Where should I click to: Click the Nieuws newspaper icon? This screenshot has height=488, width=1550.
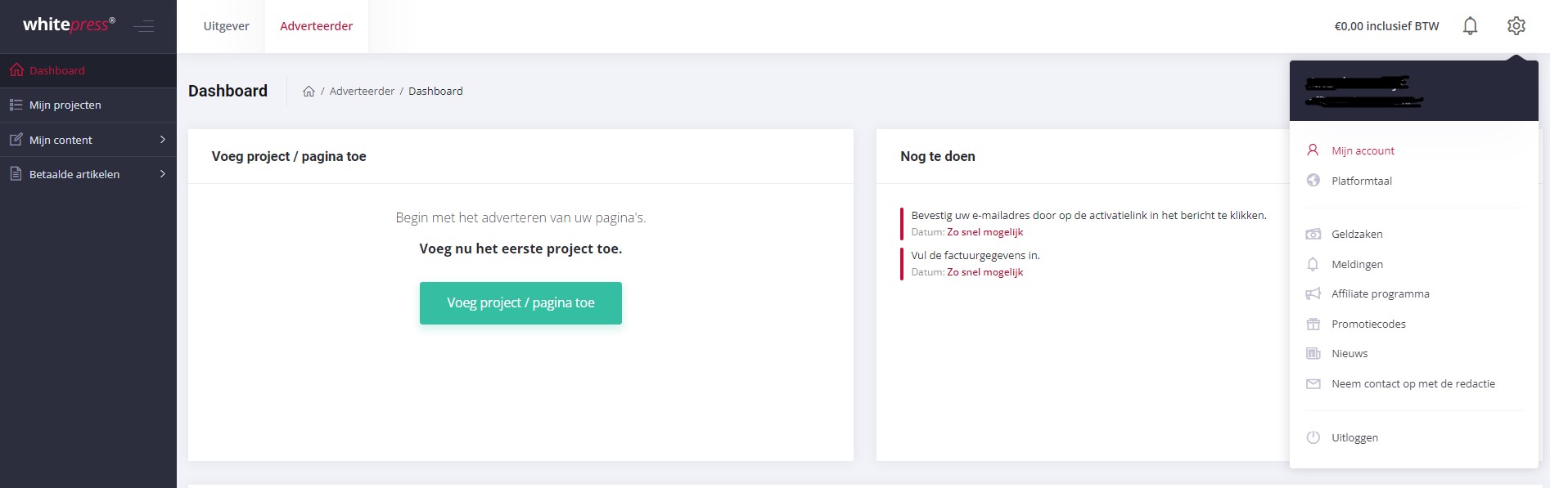tap(1313, 353)
